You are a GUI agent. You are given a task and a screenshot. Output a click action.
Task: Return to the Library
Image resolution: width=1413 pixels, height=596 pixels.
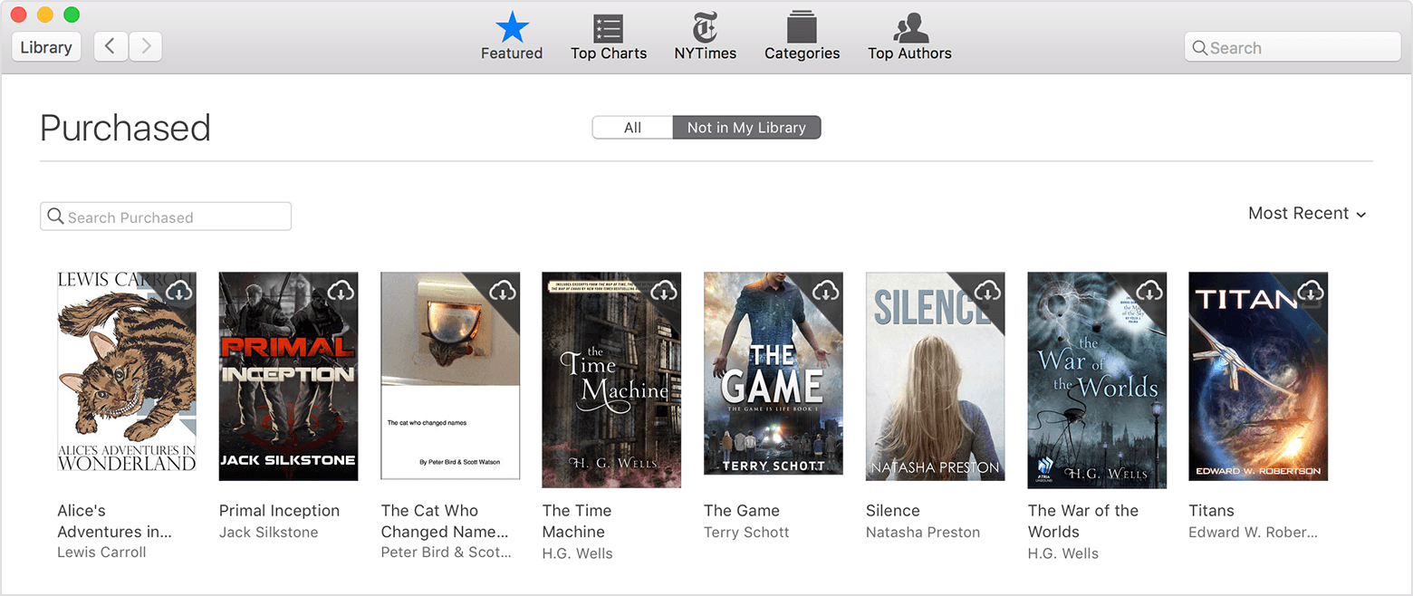(x=46, y=47)
